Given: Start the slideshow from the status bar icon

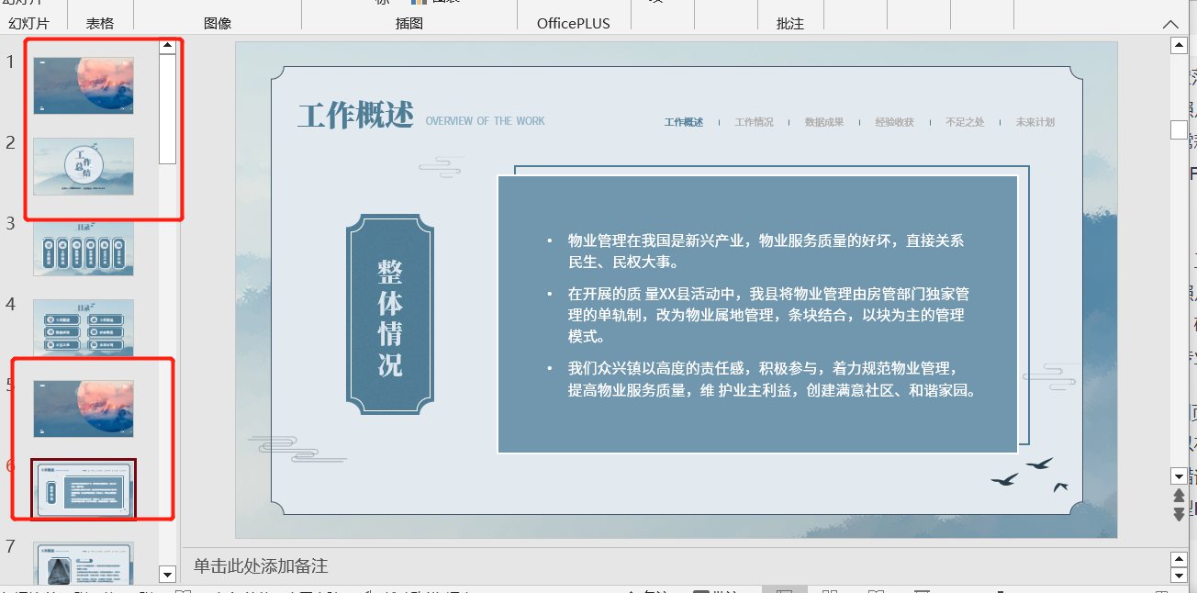Looking at the screenshot, I should [x=921, y=591].
